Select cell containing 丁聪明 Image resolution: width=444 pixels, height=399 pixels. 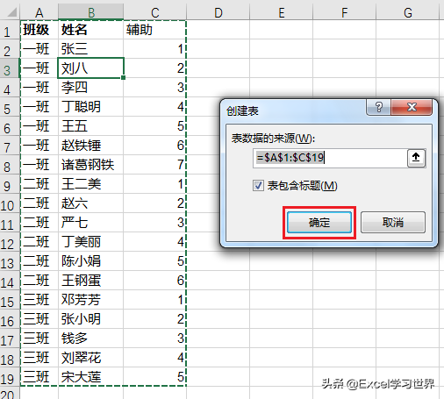(91, 107)
